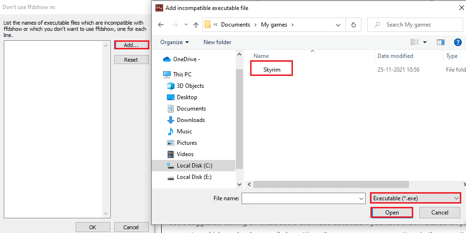Screen dimensions: 466x233
Task: Open Desktop in the sidebar
Action: tap(182, 97)
